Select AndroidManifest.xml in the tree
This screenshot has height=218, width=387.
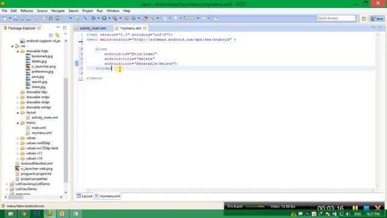36,163
